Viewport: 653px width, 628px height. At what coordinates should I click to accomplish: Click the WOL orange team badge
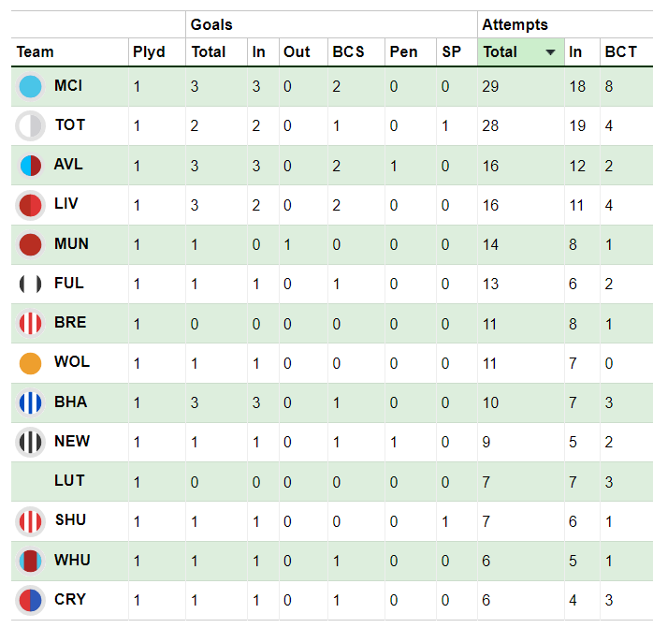coord(30,363)
